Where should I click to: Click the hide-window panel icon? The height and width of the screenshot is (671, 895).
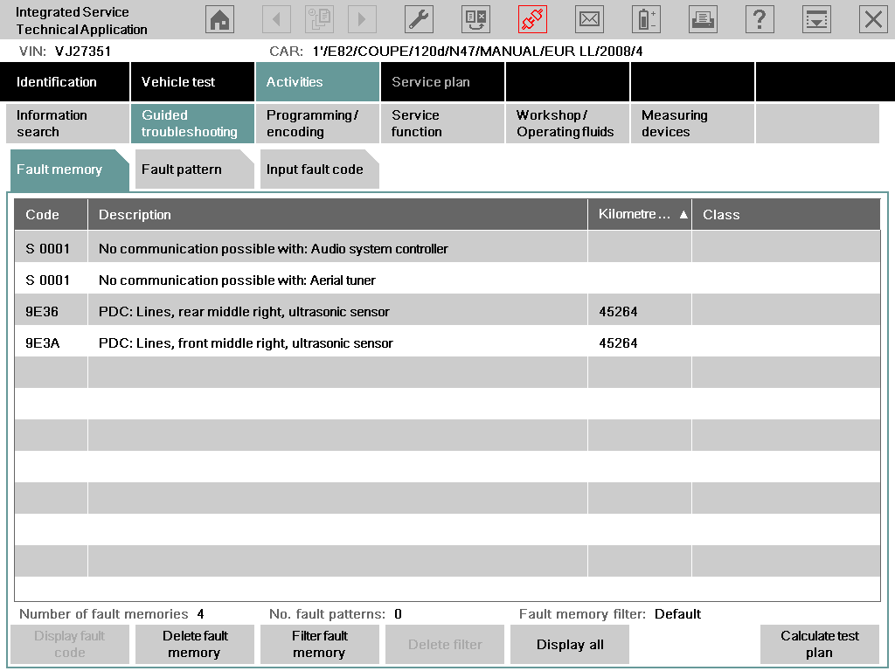pyautogui.click(x=815, y=18)
